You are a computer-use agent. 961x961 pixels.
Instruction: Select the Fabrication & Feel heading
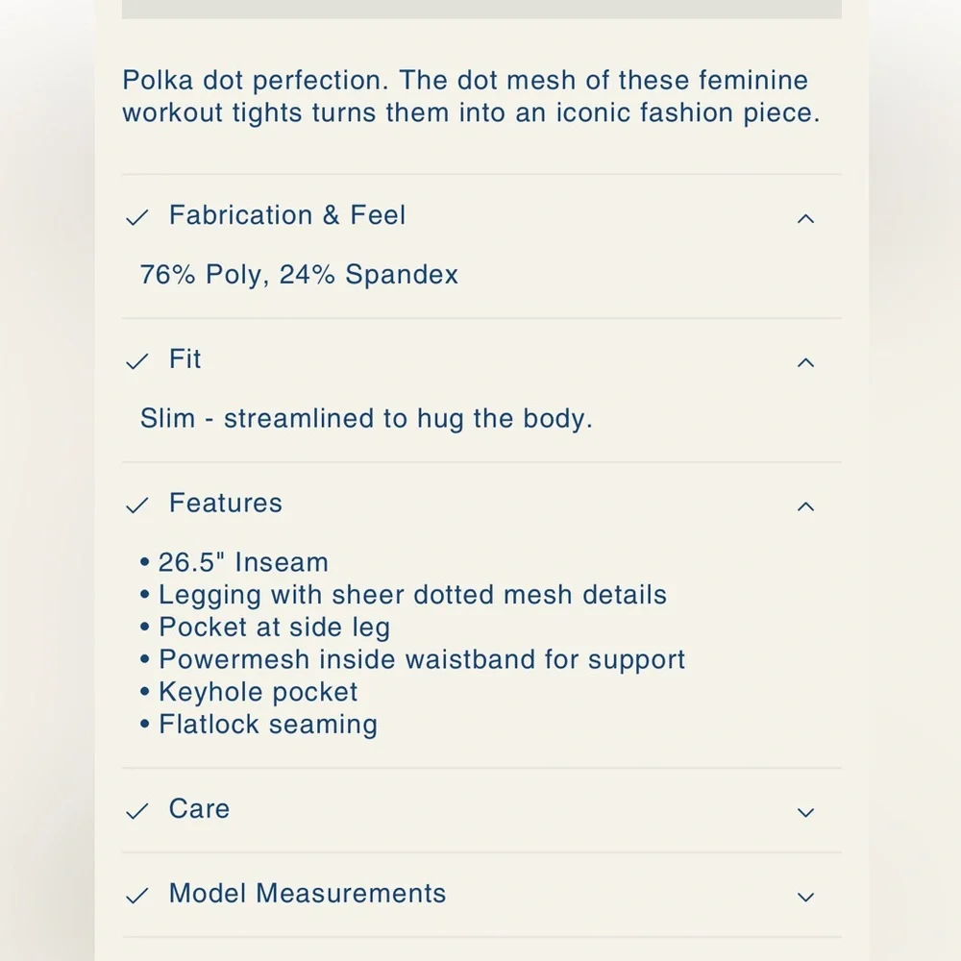click(287, 215)
